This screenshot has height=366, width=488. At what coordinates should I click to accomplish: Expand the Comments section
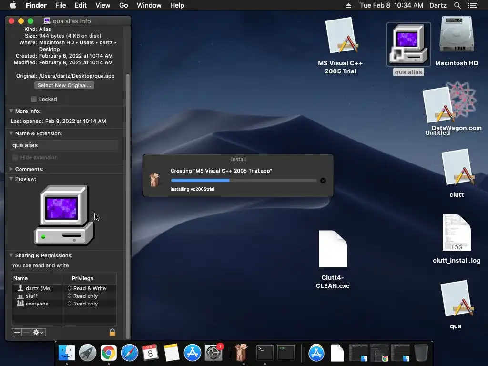[11, 169]
